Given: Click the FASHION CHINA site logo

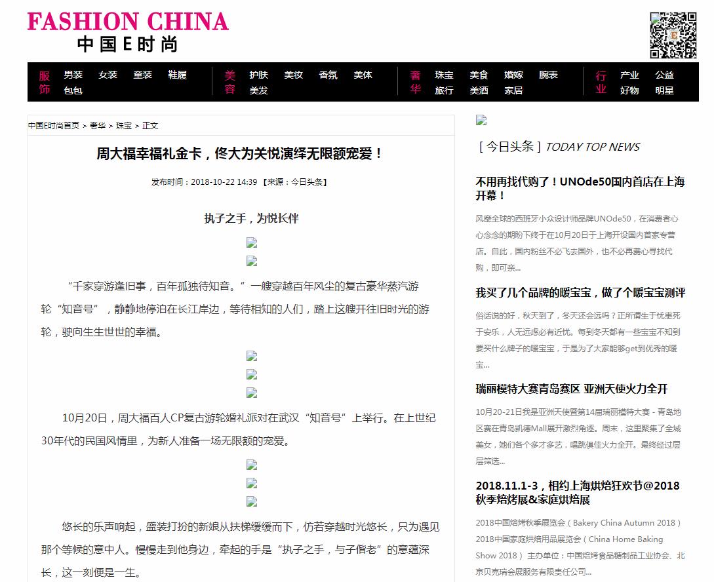Looking at the screenshot, I should tap(128, 32).
